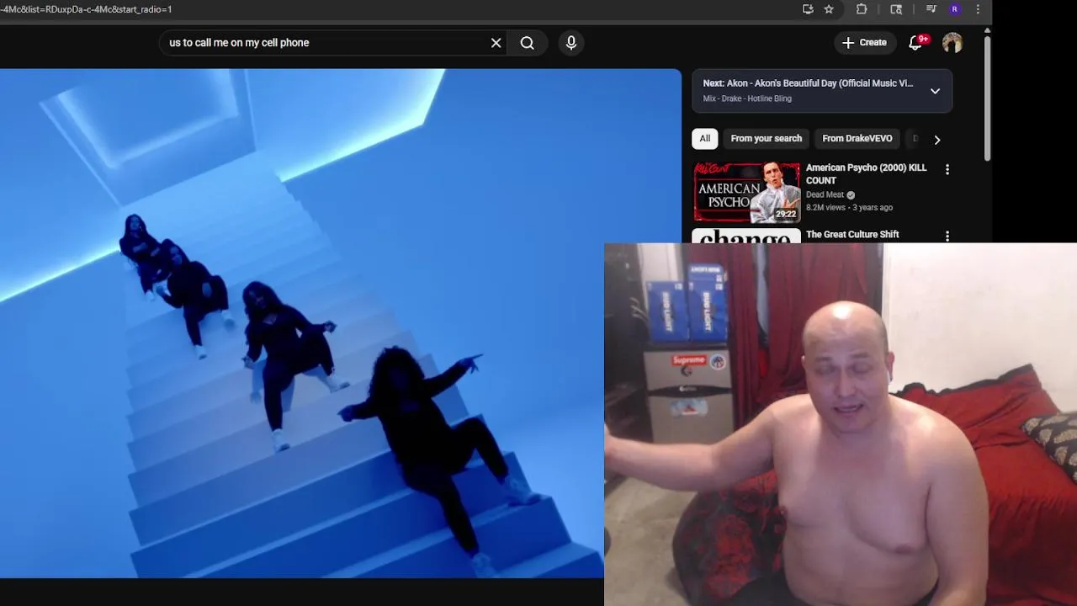Open the media controls icon in Chrome toolbar

[931, 9]
